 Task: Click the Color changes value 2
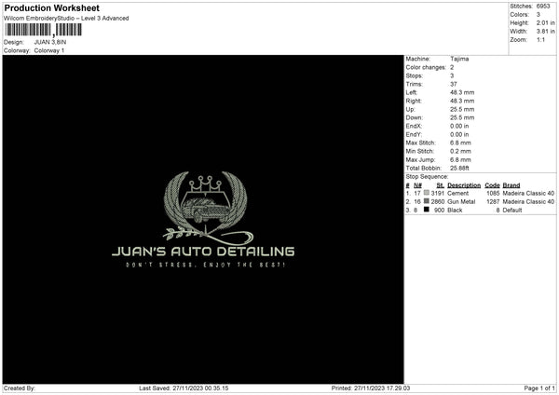[x=452, y=67]
